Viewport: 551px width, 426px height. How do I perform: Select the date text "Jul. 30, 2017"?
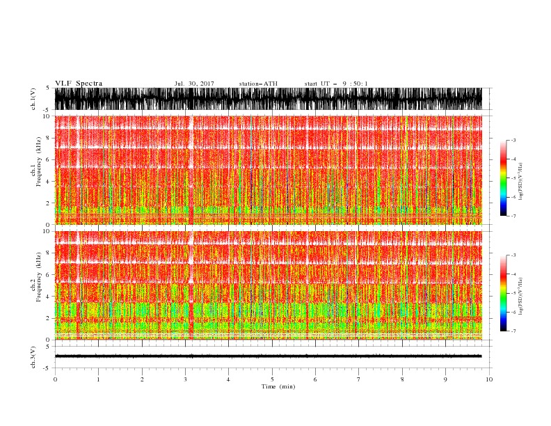194,84
